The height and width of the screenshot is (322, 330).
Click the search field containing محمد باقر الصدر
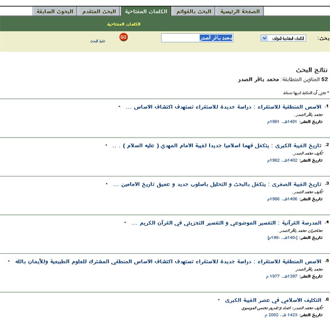[197, 38]
